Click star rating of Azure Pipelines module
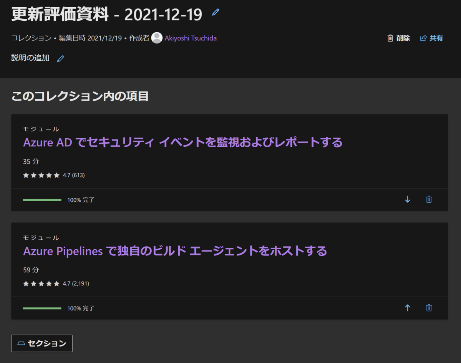The image size is (461, 363). pyautogui.click(x=41, y=283)
